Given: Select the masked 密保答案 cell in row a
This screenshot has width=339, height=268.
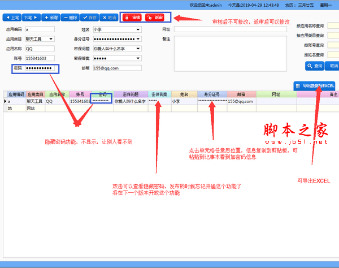Looking at the screenshot, I should tap(159, 101).
